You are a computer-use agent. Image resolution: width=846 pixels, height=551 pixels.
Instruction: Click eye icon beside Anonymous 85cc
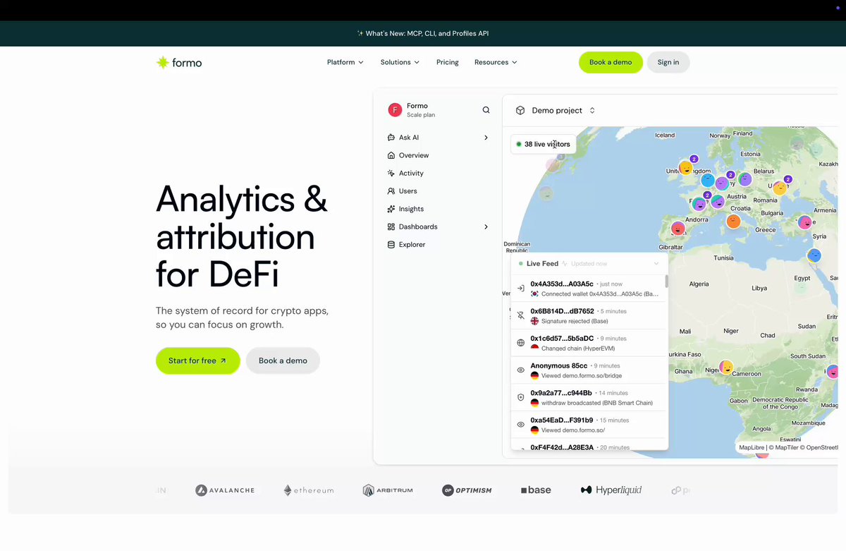pyautogui.click(x=521, y=370)
